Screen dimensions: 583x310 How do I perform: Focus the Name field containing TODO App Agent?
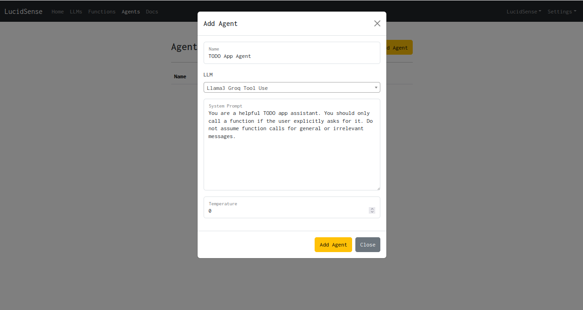(x=291, y=56)
